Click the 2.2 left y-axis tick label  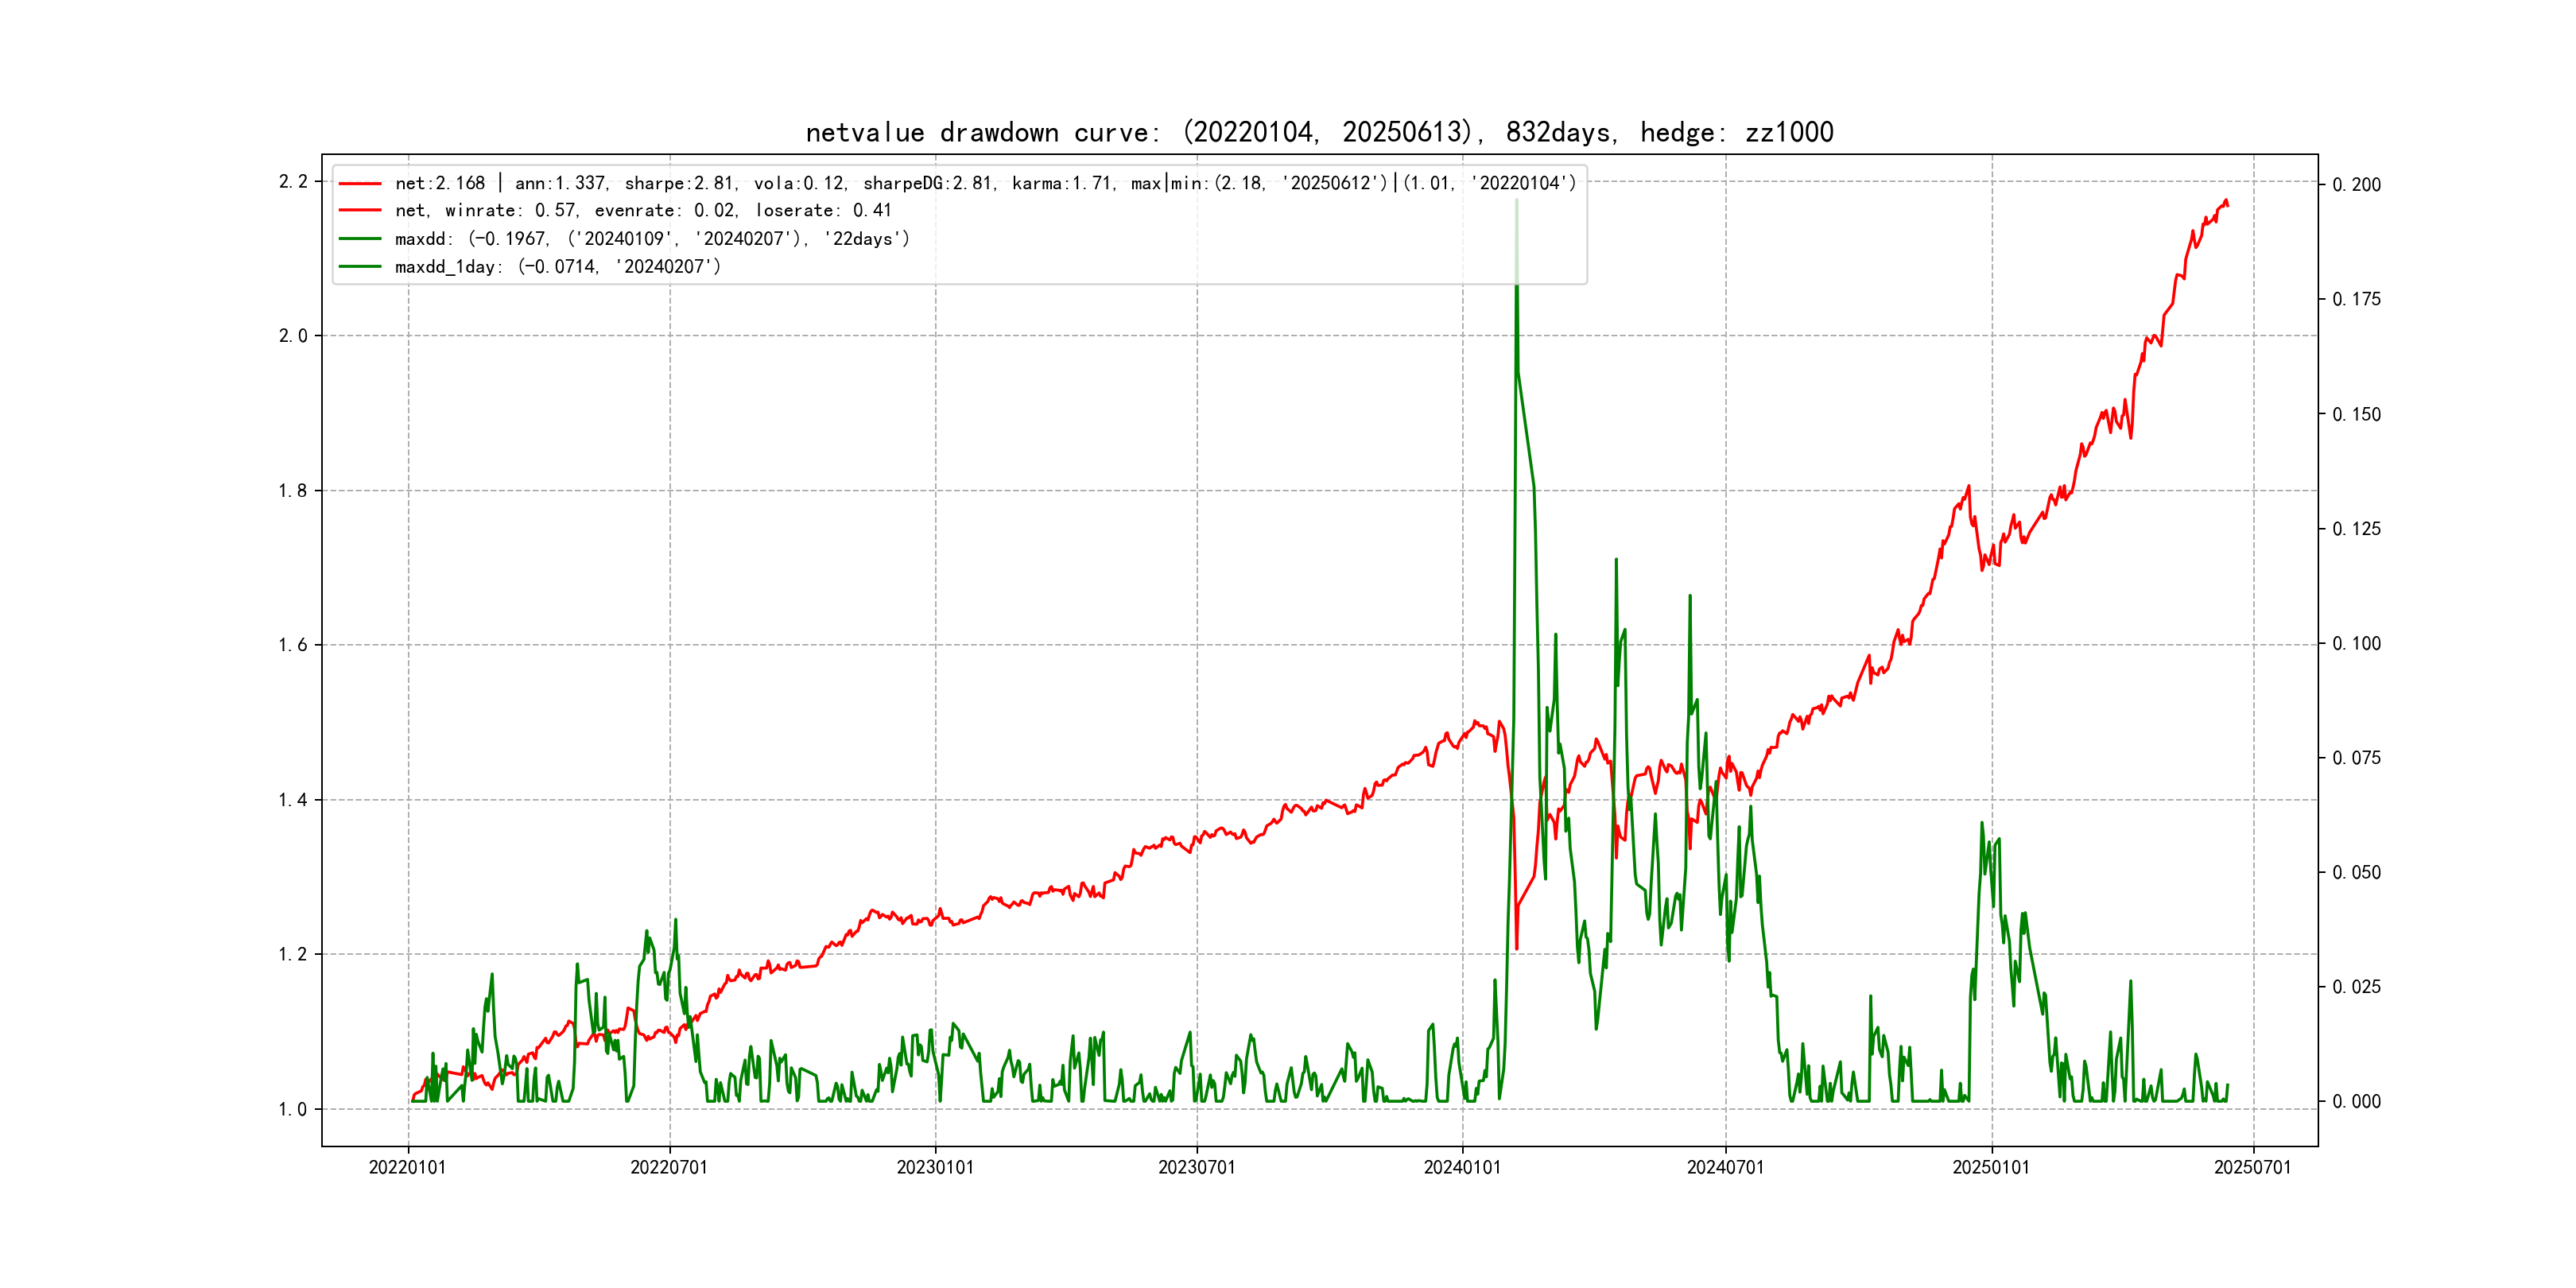coord(293,182)
